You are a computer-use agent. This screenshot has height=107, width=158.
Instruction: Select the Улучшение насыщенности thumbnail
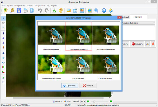pos(78,36)
